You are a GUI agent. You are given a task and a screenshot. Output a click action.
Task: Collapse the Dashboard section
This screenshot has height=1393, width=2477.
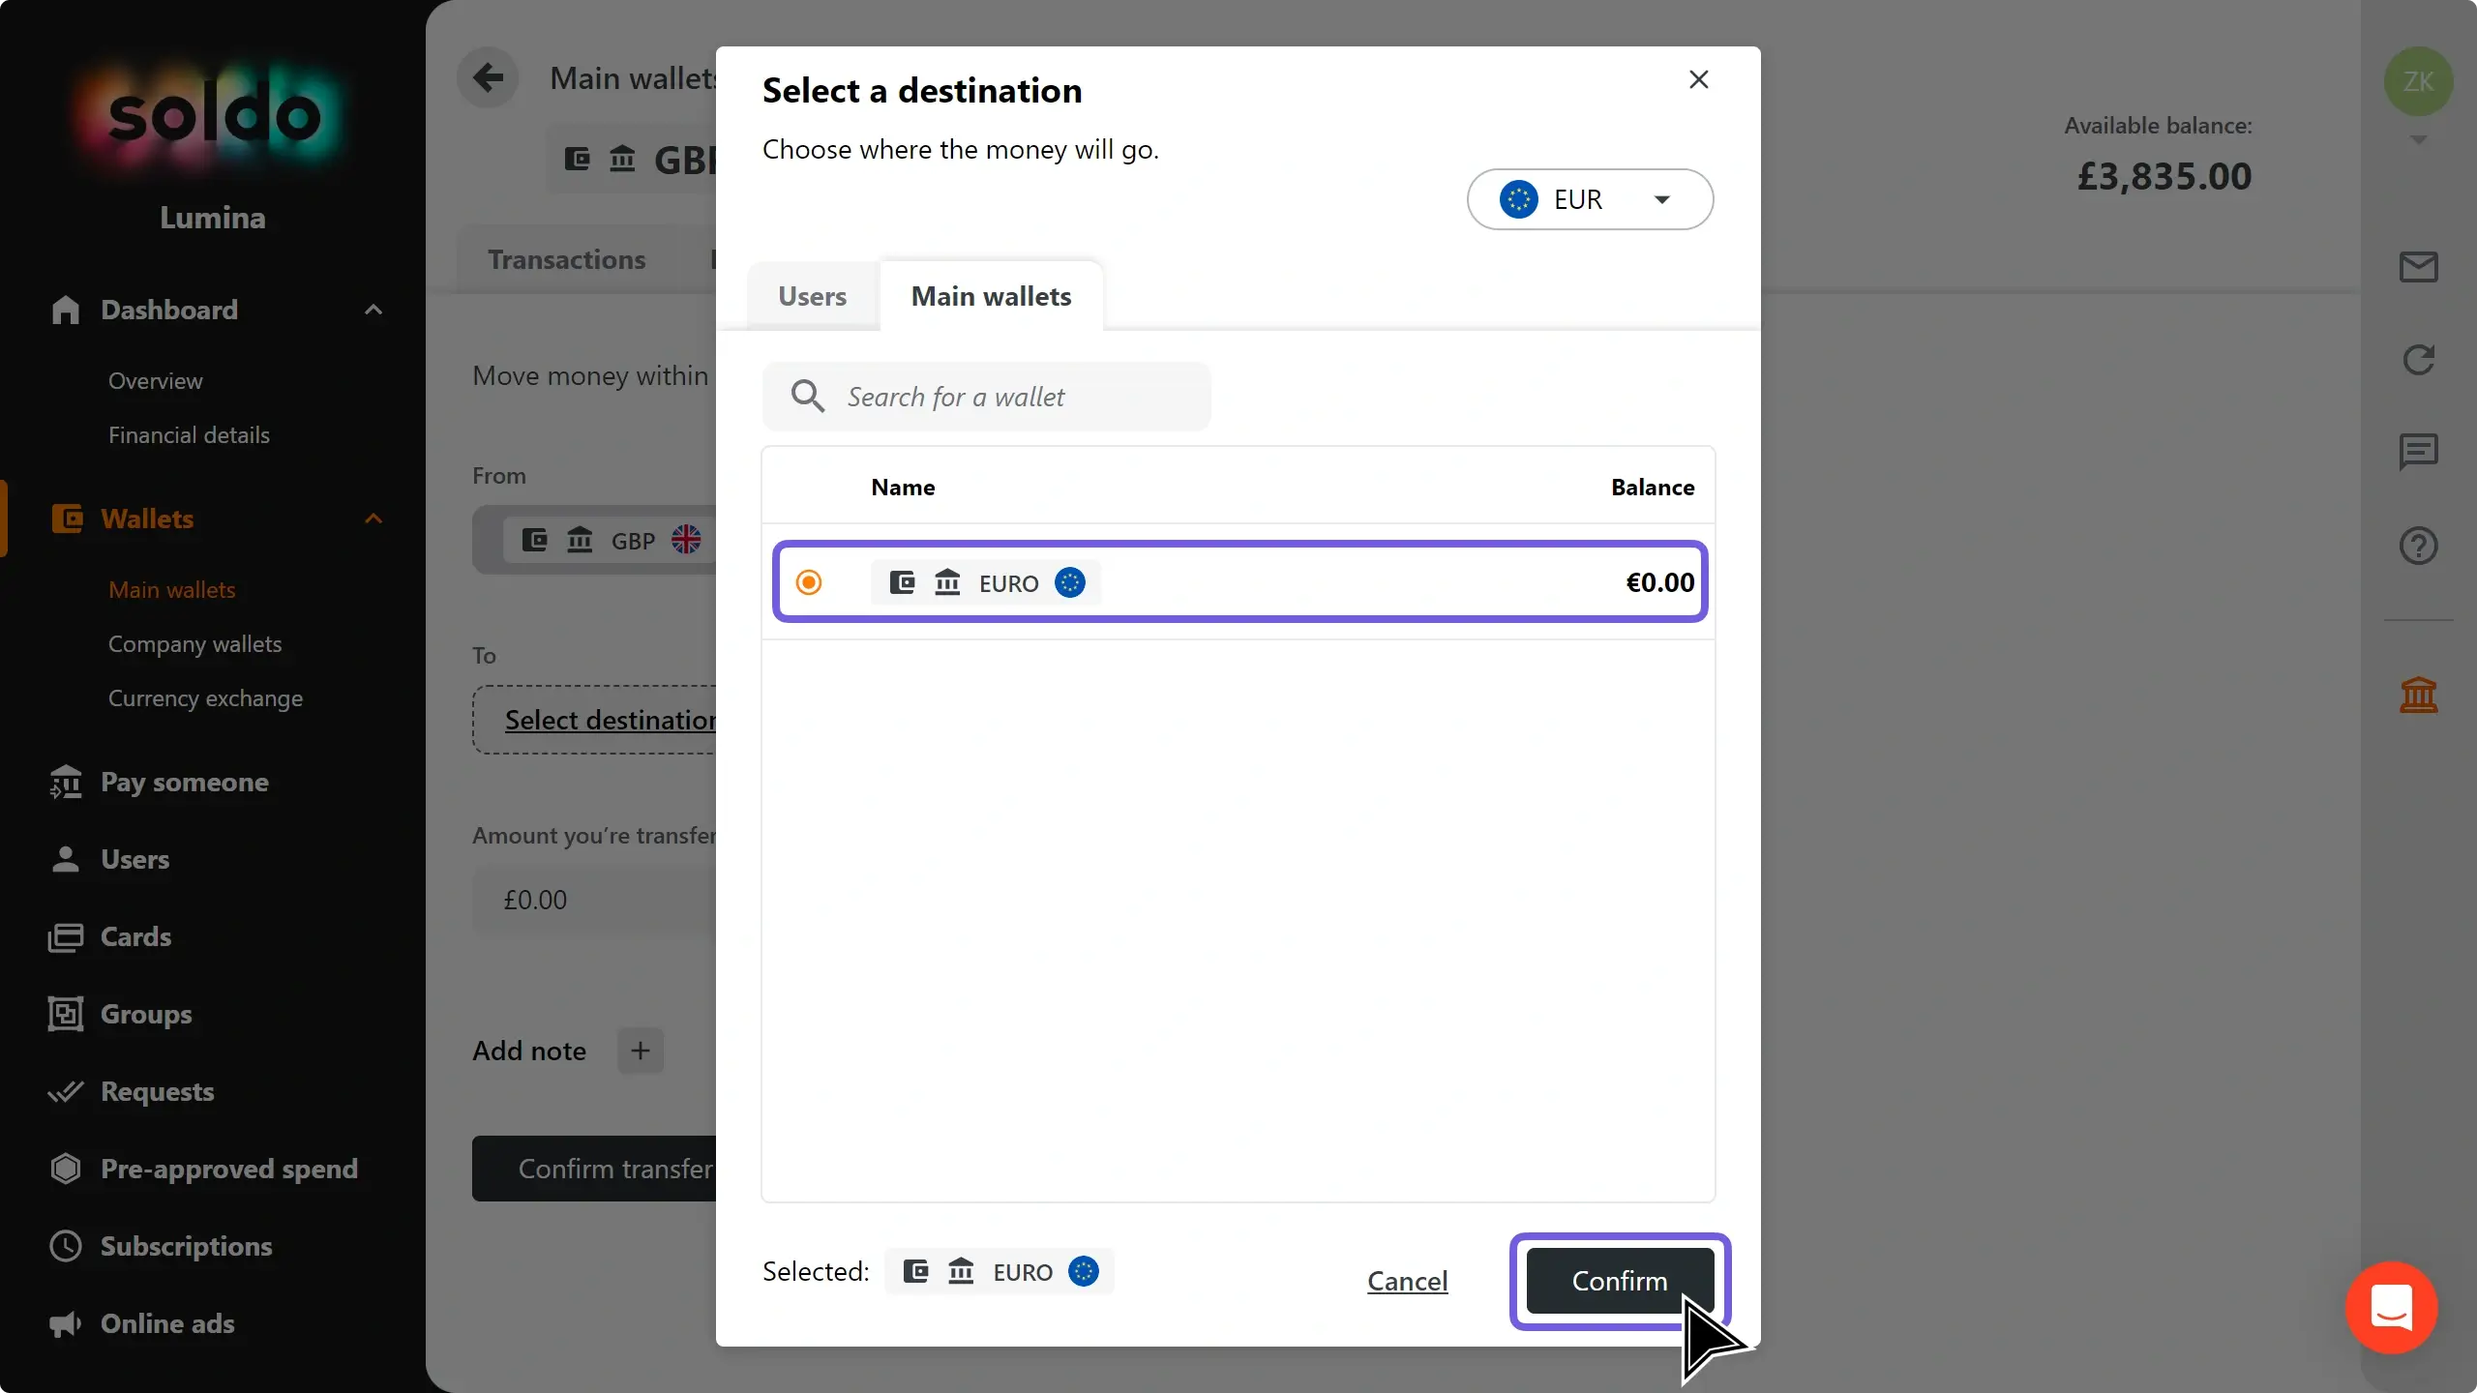coord(373,310)
